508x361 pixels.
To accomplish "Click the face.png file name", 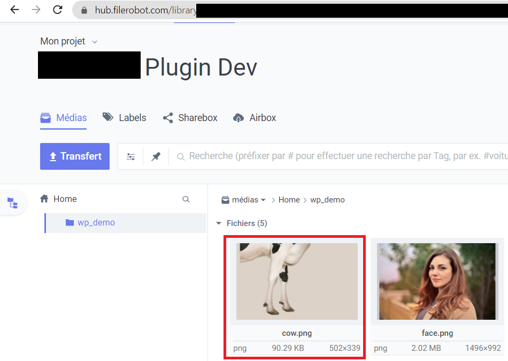I will (x=437, y=333).
